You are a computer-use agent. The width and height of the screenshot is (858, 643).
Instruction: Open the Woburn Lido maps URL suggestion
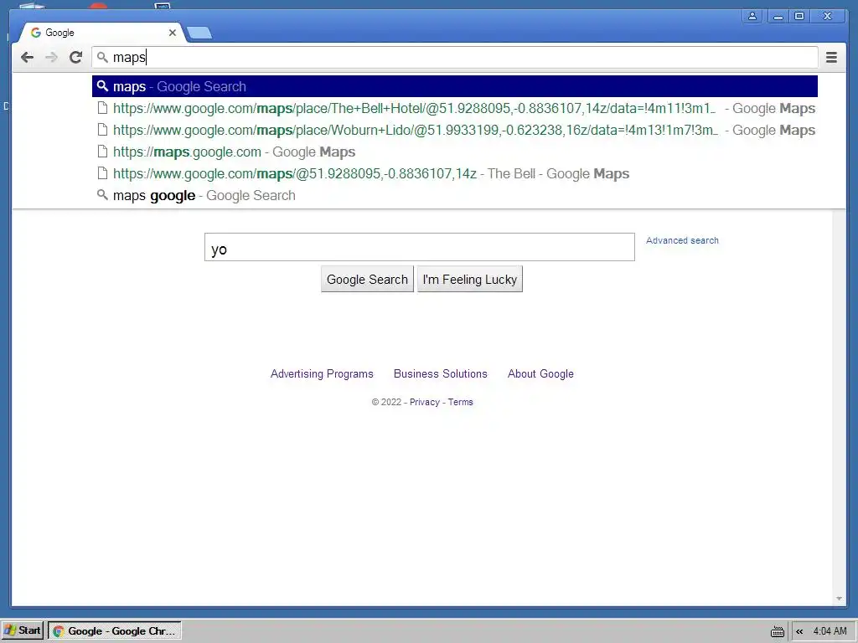[455, 130]
